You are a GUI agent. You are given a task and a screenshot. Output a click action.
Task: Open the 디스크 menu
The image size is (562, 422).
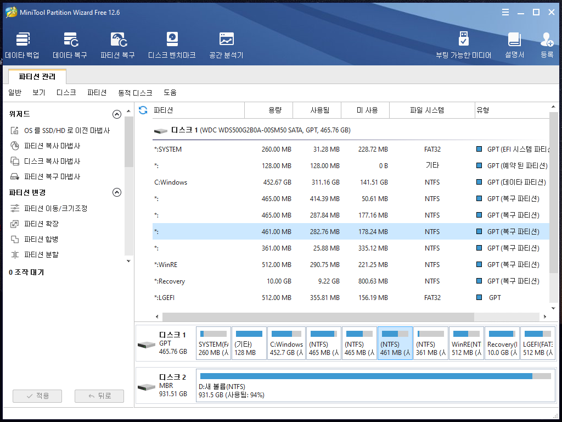66,92
